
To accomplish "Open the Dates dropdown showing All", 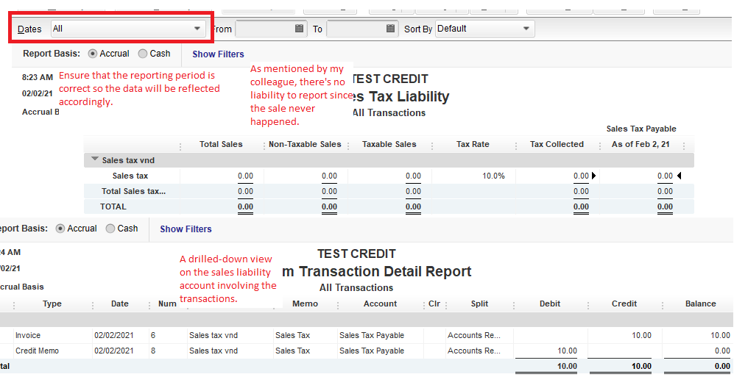I will (x=128, y=29).
